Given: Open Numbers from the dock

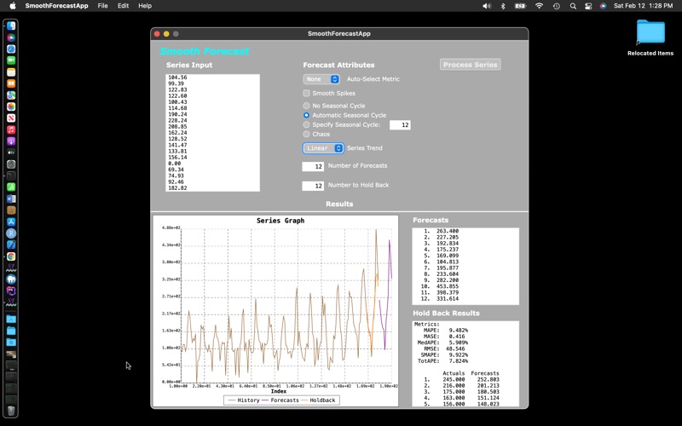Looking at the screenshot, I should click(11, 187).
